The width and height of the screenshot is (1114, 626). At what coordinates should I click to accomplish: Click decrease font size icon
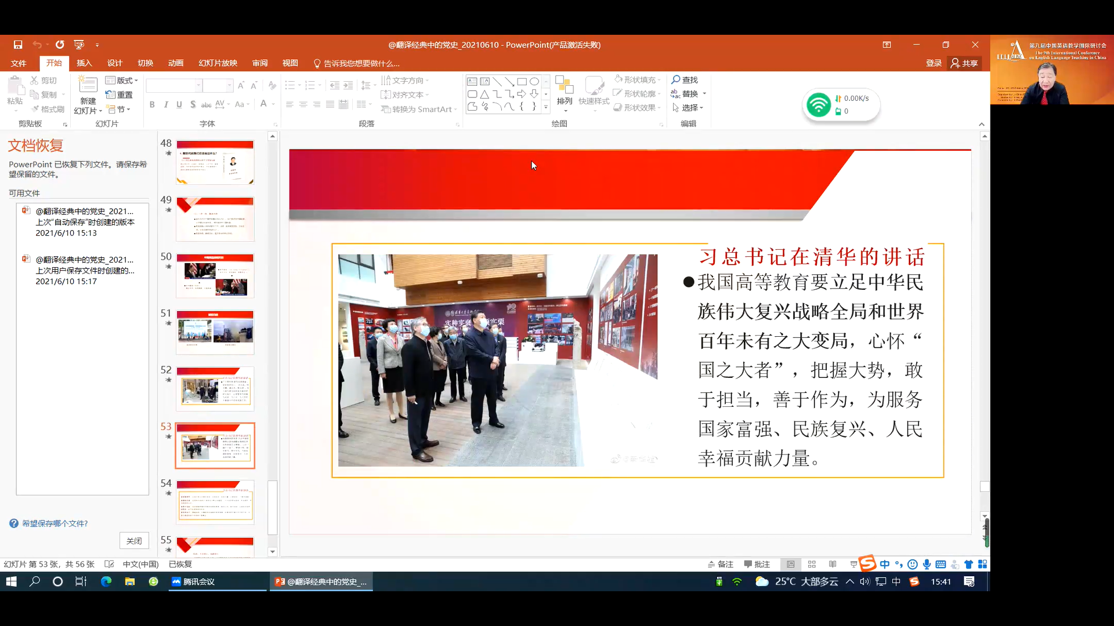point(254,86)
